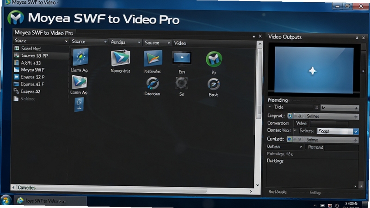Click the scroll-down arrow of the icon list
The image size is (370, 208).
point(258,185)
